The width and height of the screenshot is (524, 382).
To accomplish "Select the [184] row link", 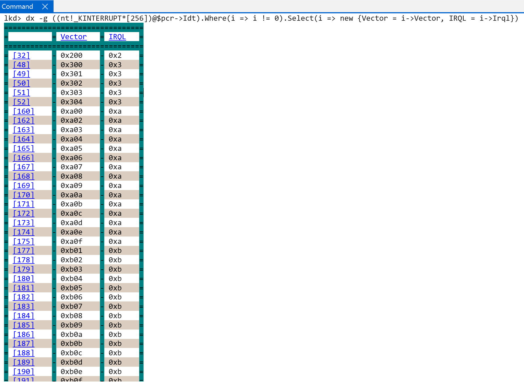I will click(24, 316).
